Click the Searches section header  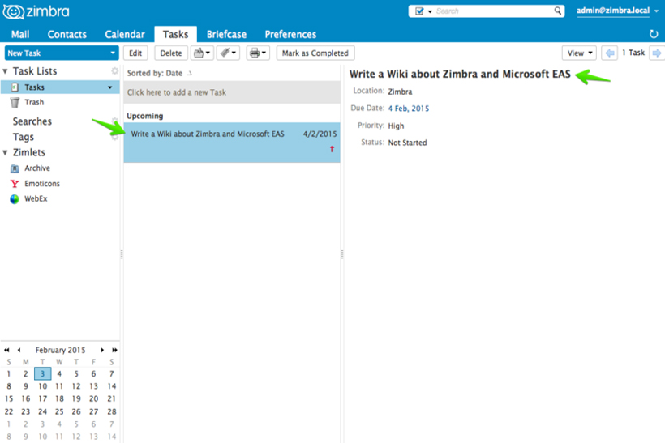32,121
